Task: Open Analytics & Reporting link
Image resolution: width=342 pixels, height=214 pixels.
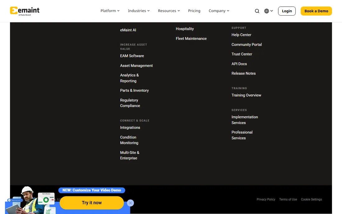Action: (x=129, y=78)
